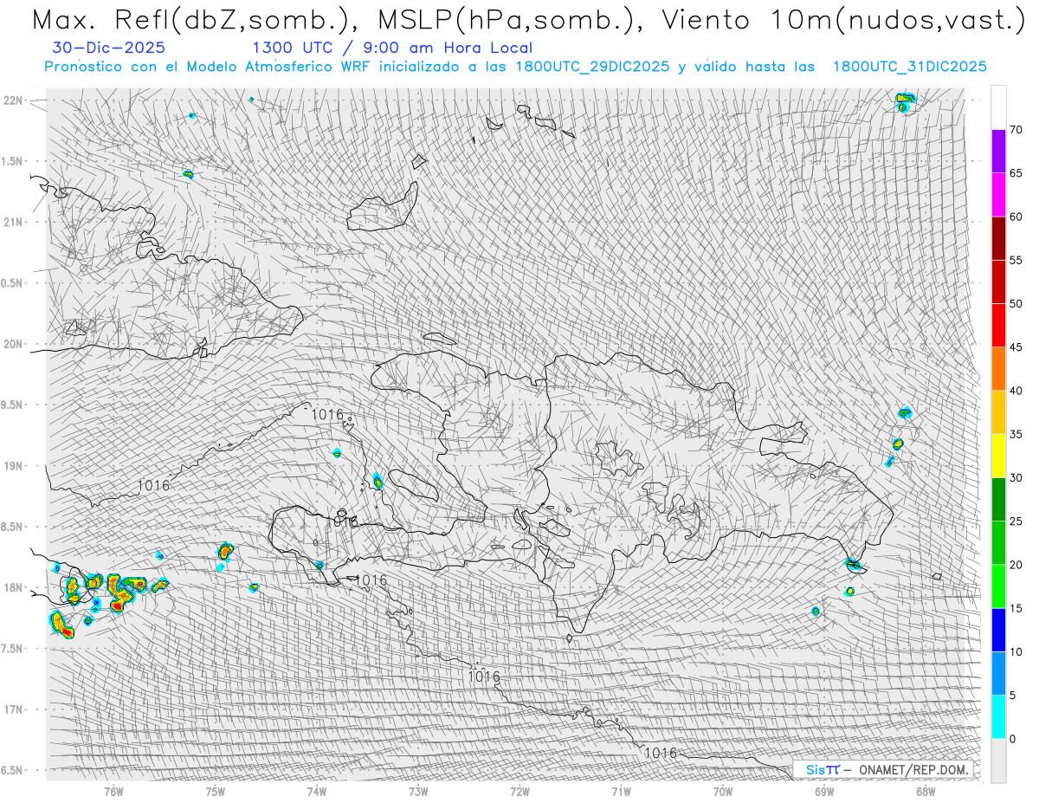Click the date '30-Dic-2025'
1039x803 pixels.
click(108, 49)
